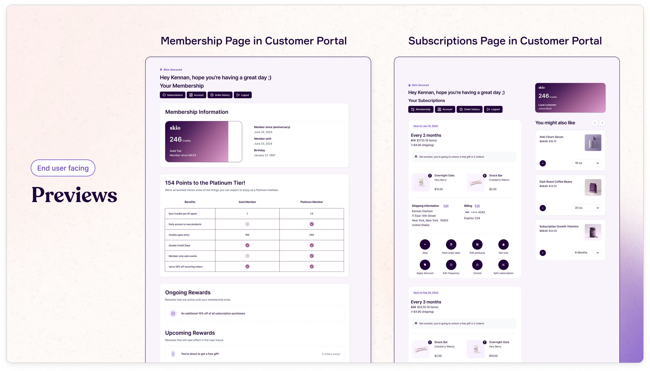Add Anti-Churn Serum with plus button
Image resolution: width=650 pixels, height=371 pixels.
pos(543,163)
